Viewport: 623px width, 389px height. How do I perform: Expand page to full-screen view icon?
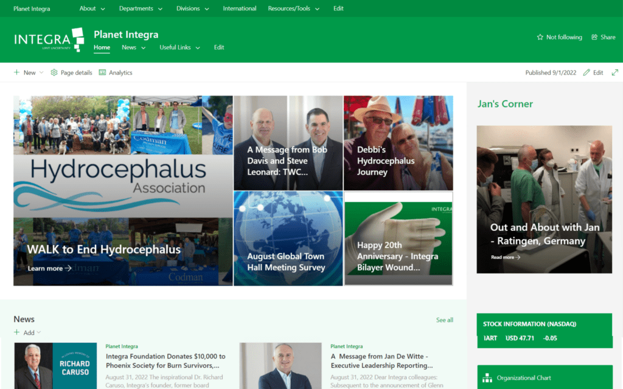tap(614, 72)
